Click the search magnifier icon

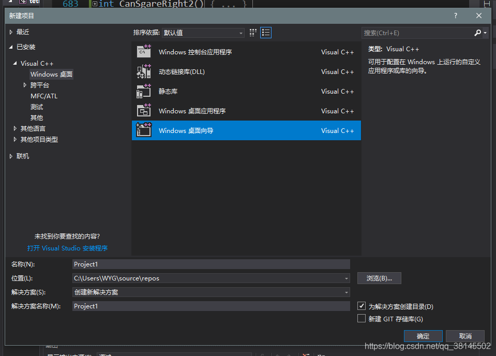coord(477,33)
